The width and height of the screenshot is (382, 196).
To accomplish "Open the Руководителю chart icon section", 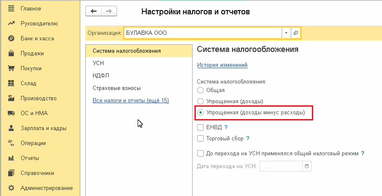I will click(11, 23).
